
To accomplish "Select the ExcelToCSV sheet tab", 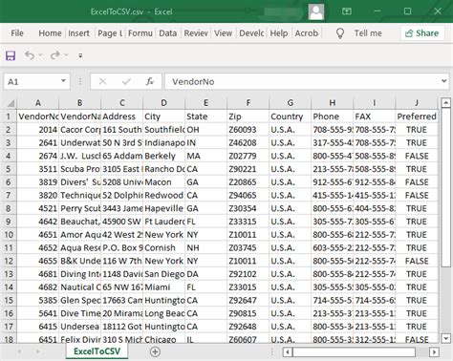I will click(97, 351).
